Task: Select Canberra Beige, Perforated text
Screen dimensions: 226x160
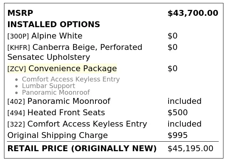Action: (x=87, y=47)
